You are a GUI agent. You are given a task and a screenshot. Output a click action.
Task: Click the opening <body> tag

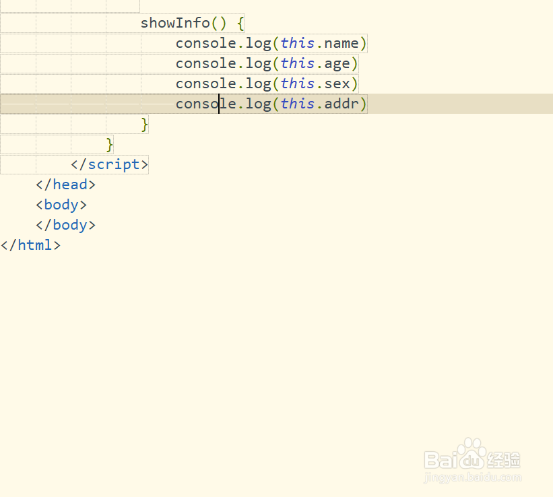pos(61,205)
